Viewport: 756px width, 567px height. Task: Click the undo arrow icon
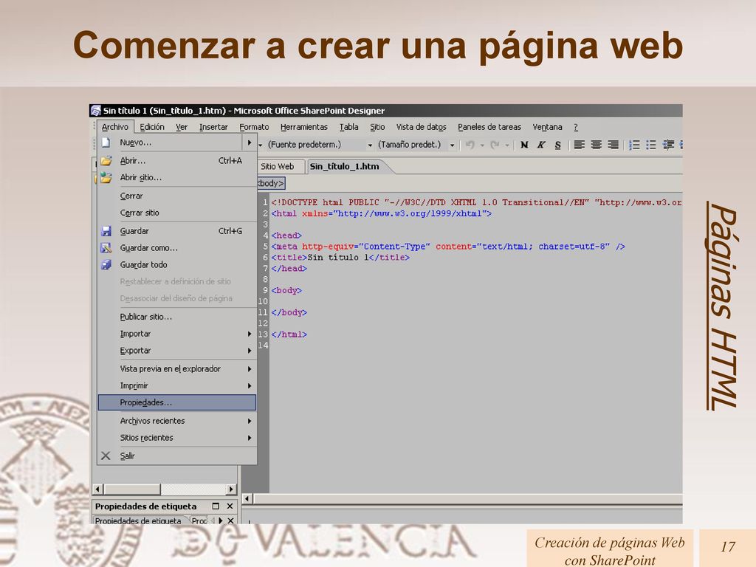tap(470, 145)
